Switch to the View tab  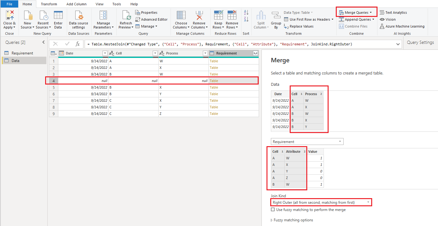pyautogui.click(x=99, y=4)
